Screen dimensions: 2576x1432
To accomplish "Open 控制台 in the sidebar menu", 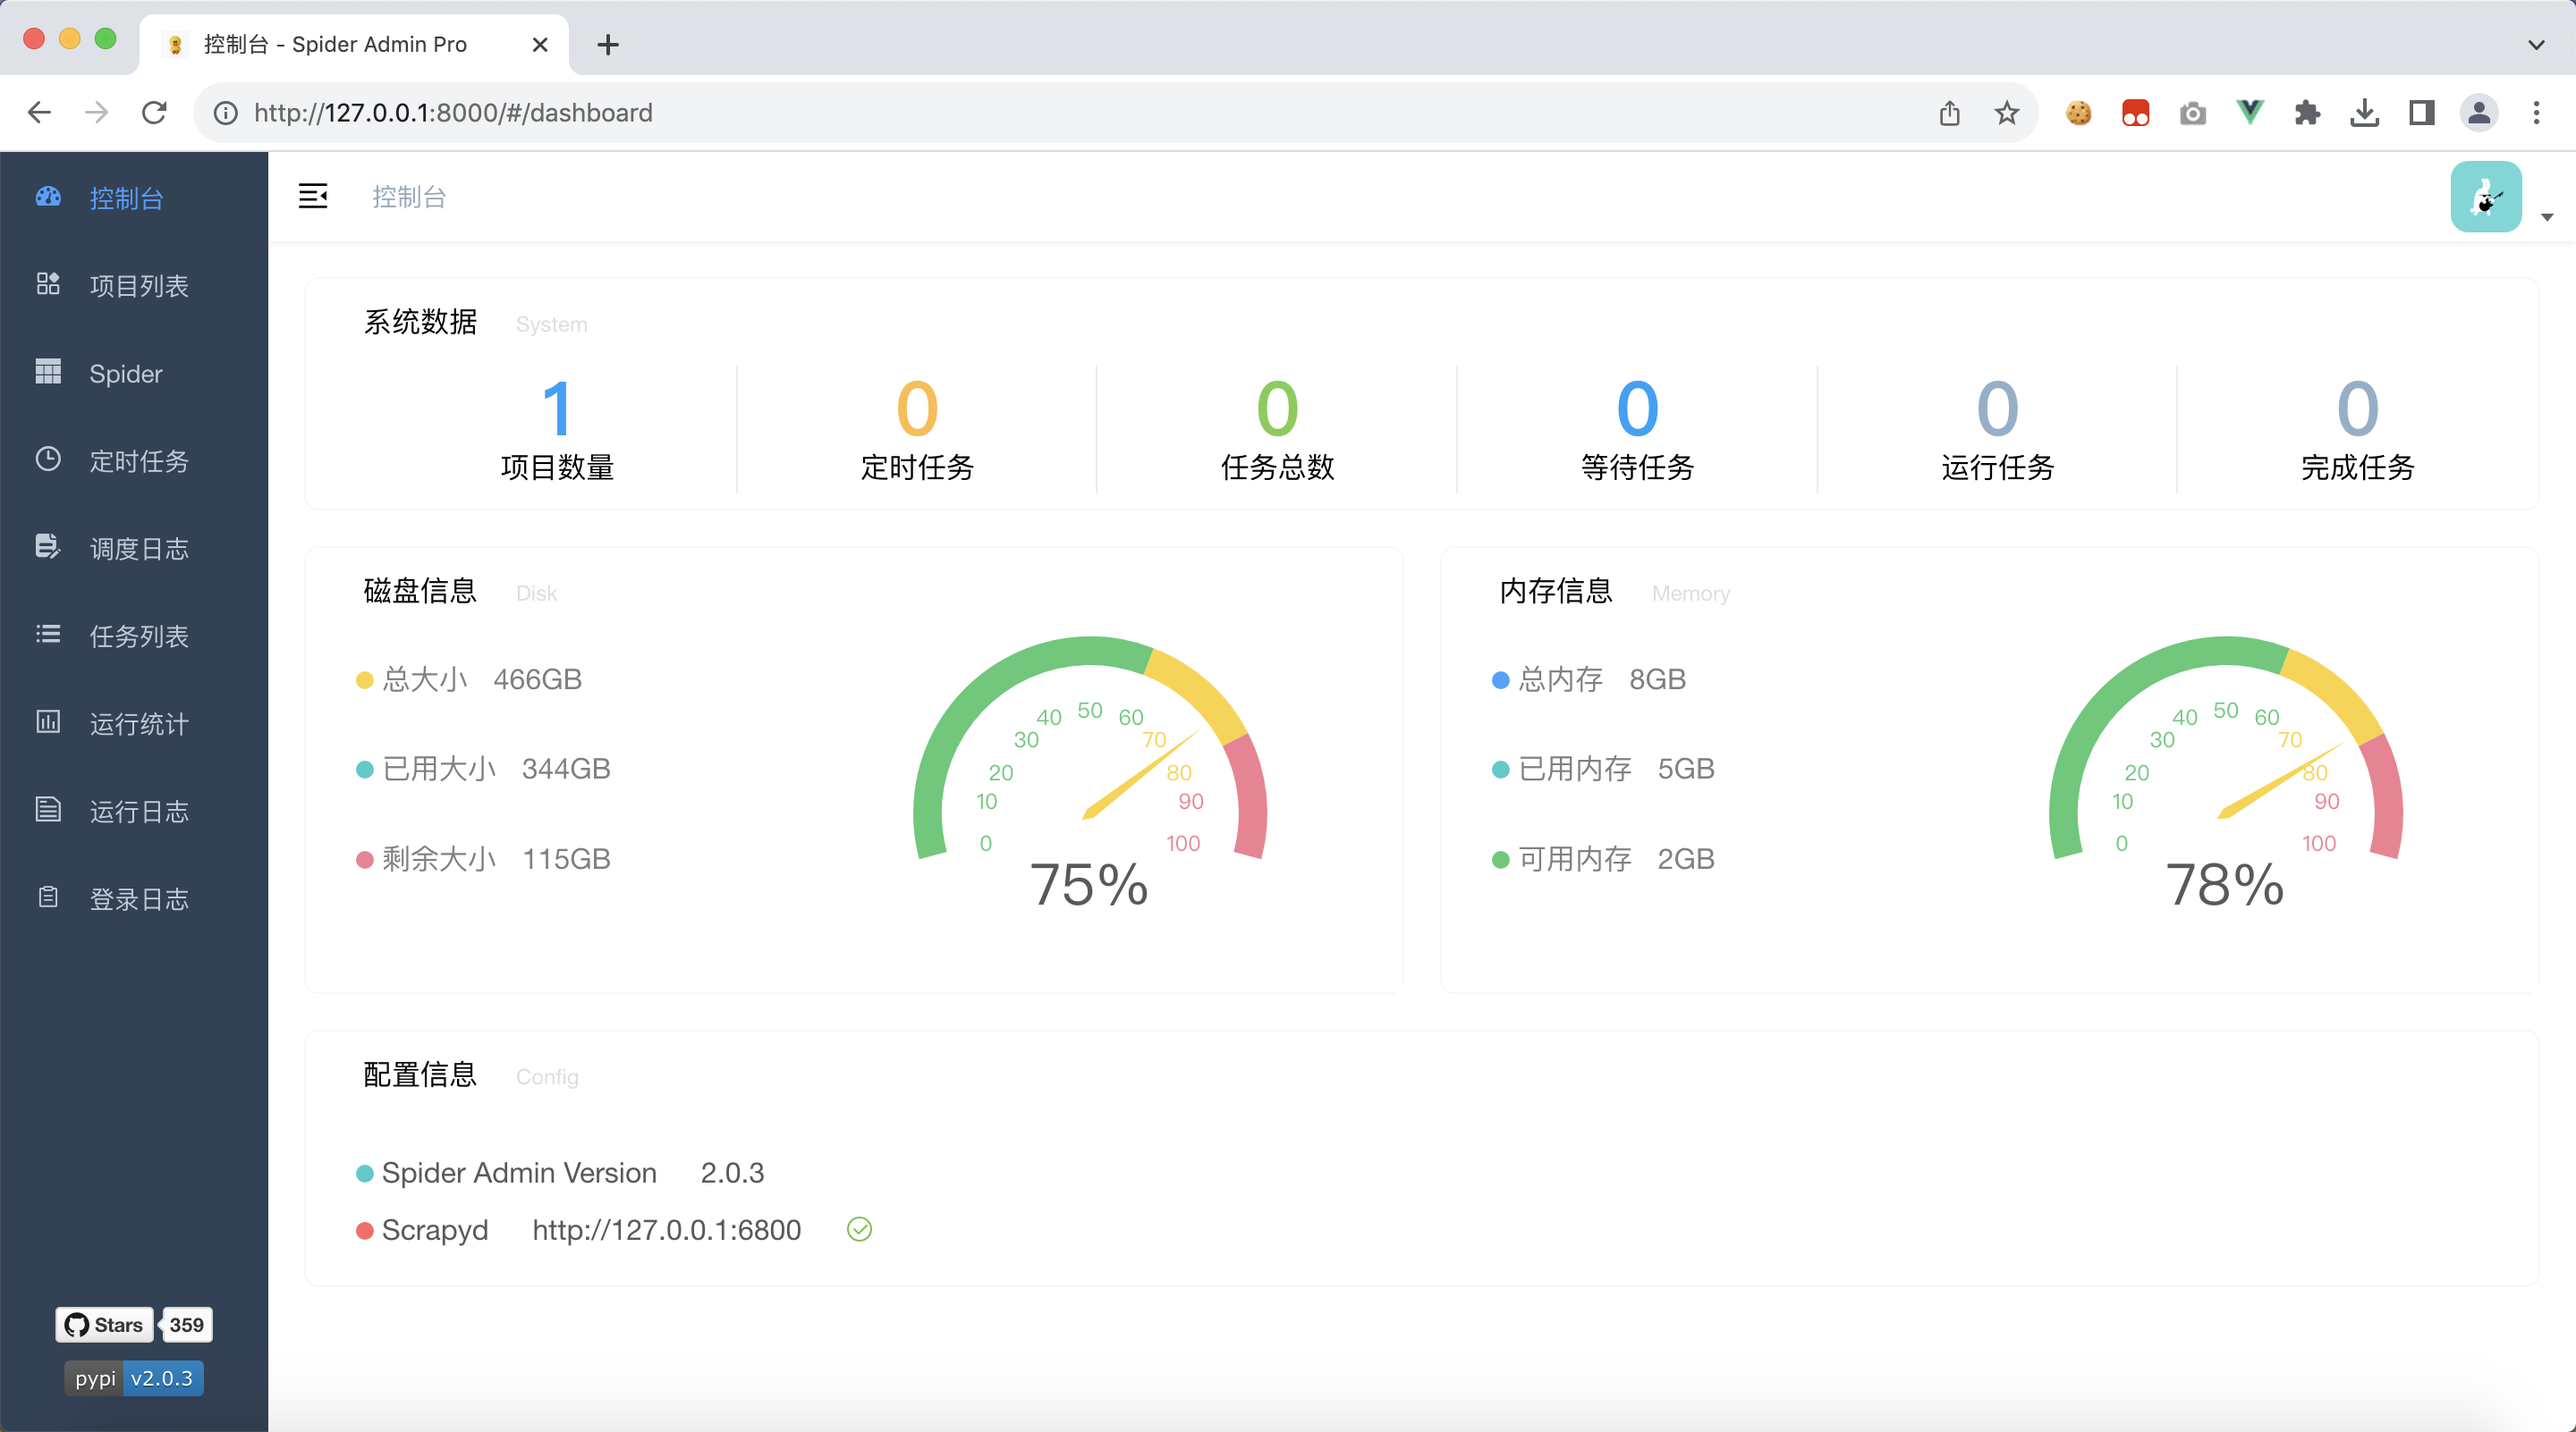I will (134, 197).
